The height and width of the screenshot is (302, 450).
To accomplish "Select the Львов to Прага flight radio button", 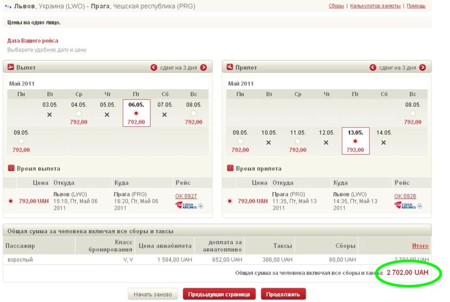I will click(11, 201).
